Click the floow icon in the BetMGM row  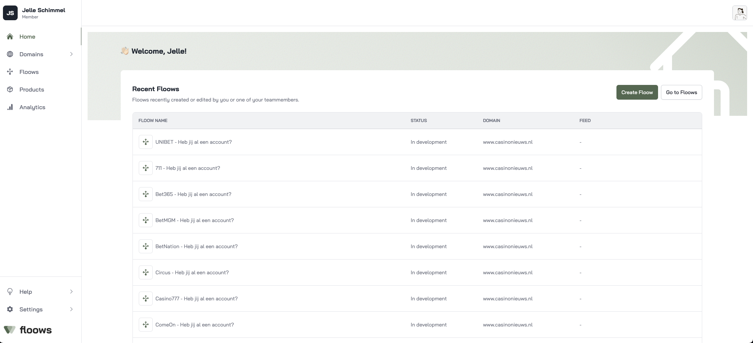[146, 220]
